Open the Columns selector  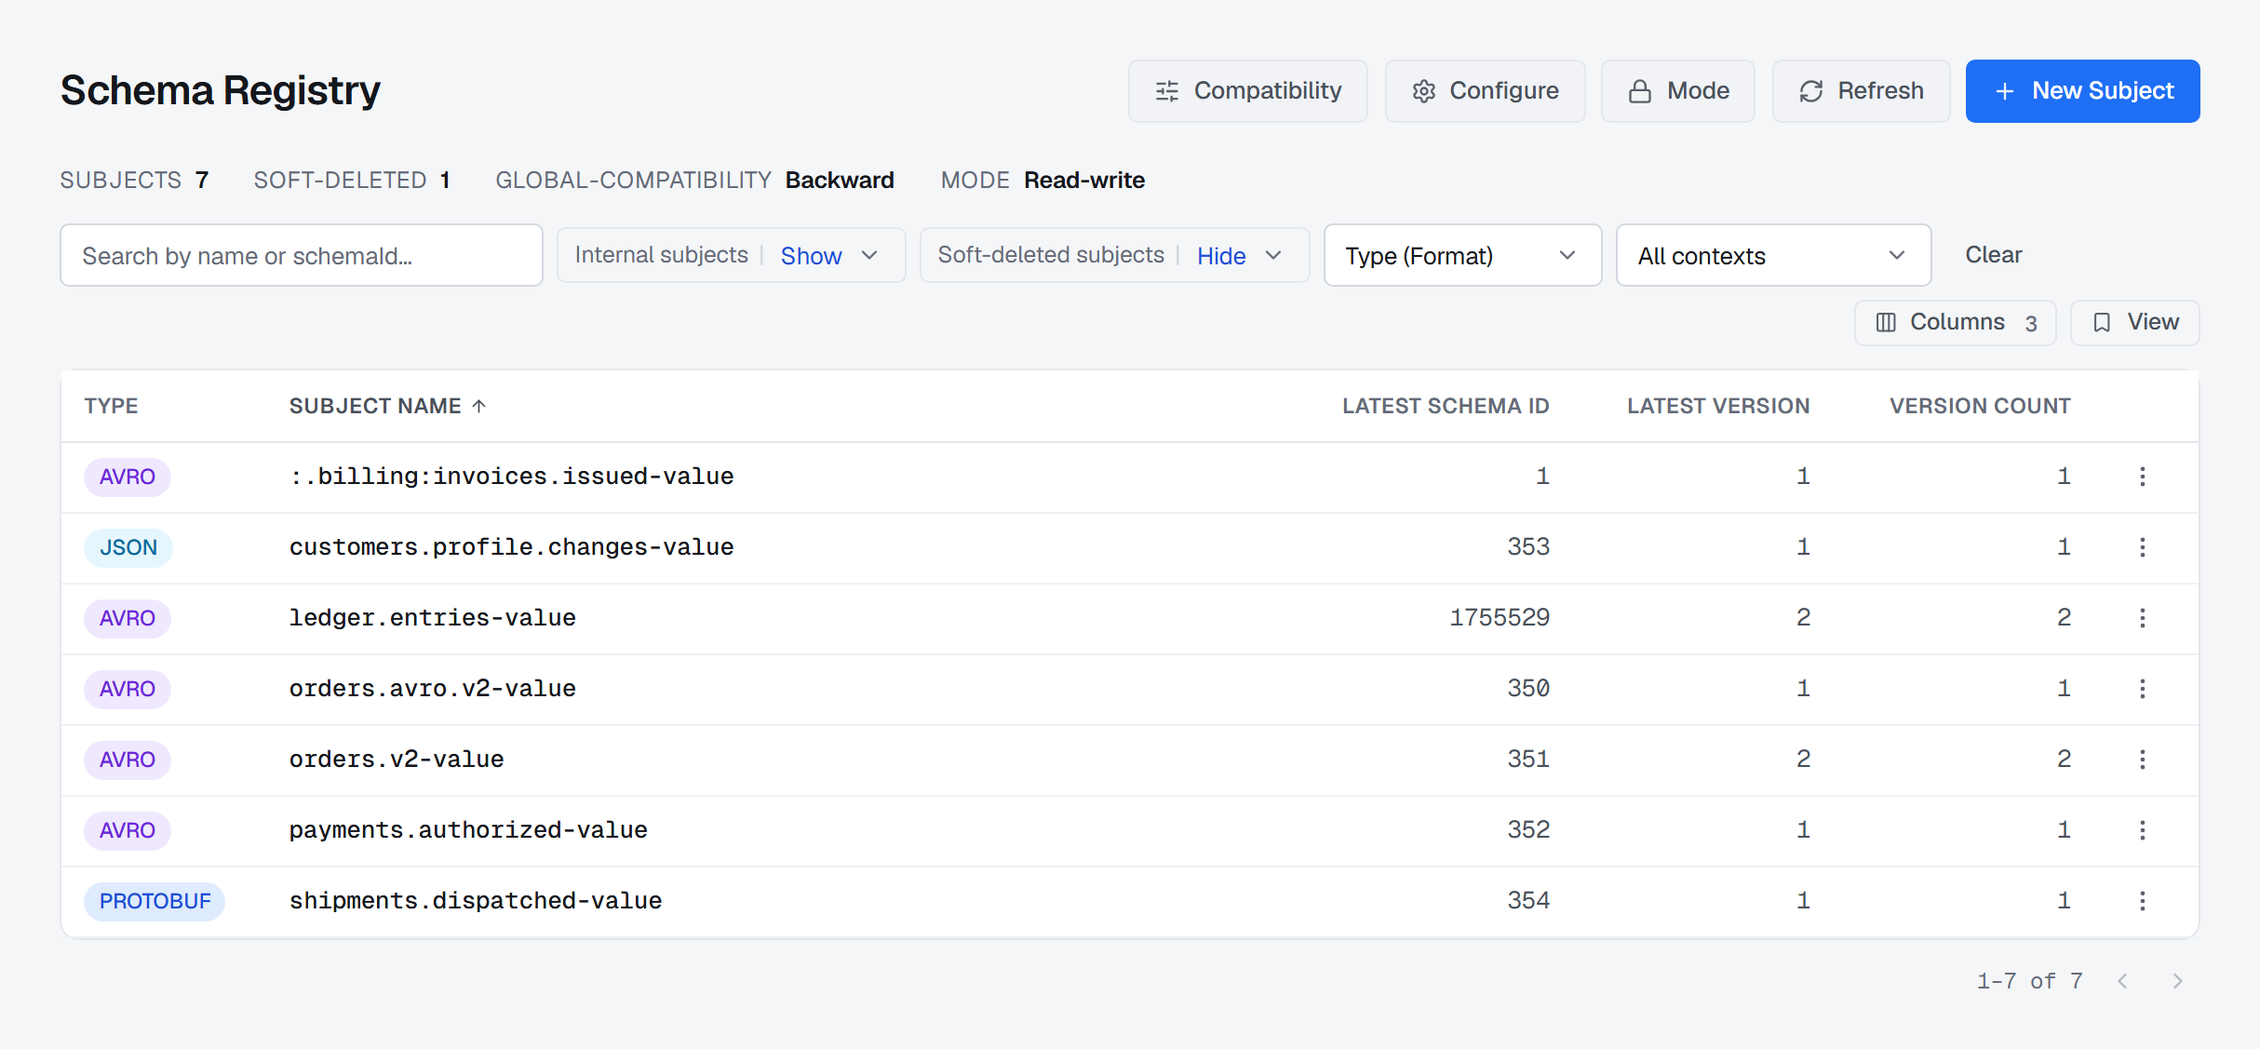(x=1955, y=323)
